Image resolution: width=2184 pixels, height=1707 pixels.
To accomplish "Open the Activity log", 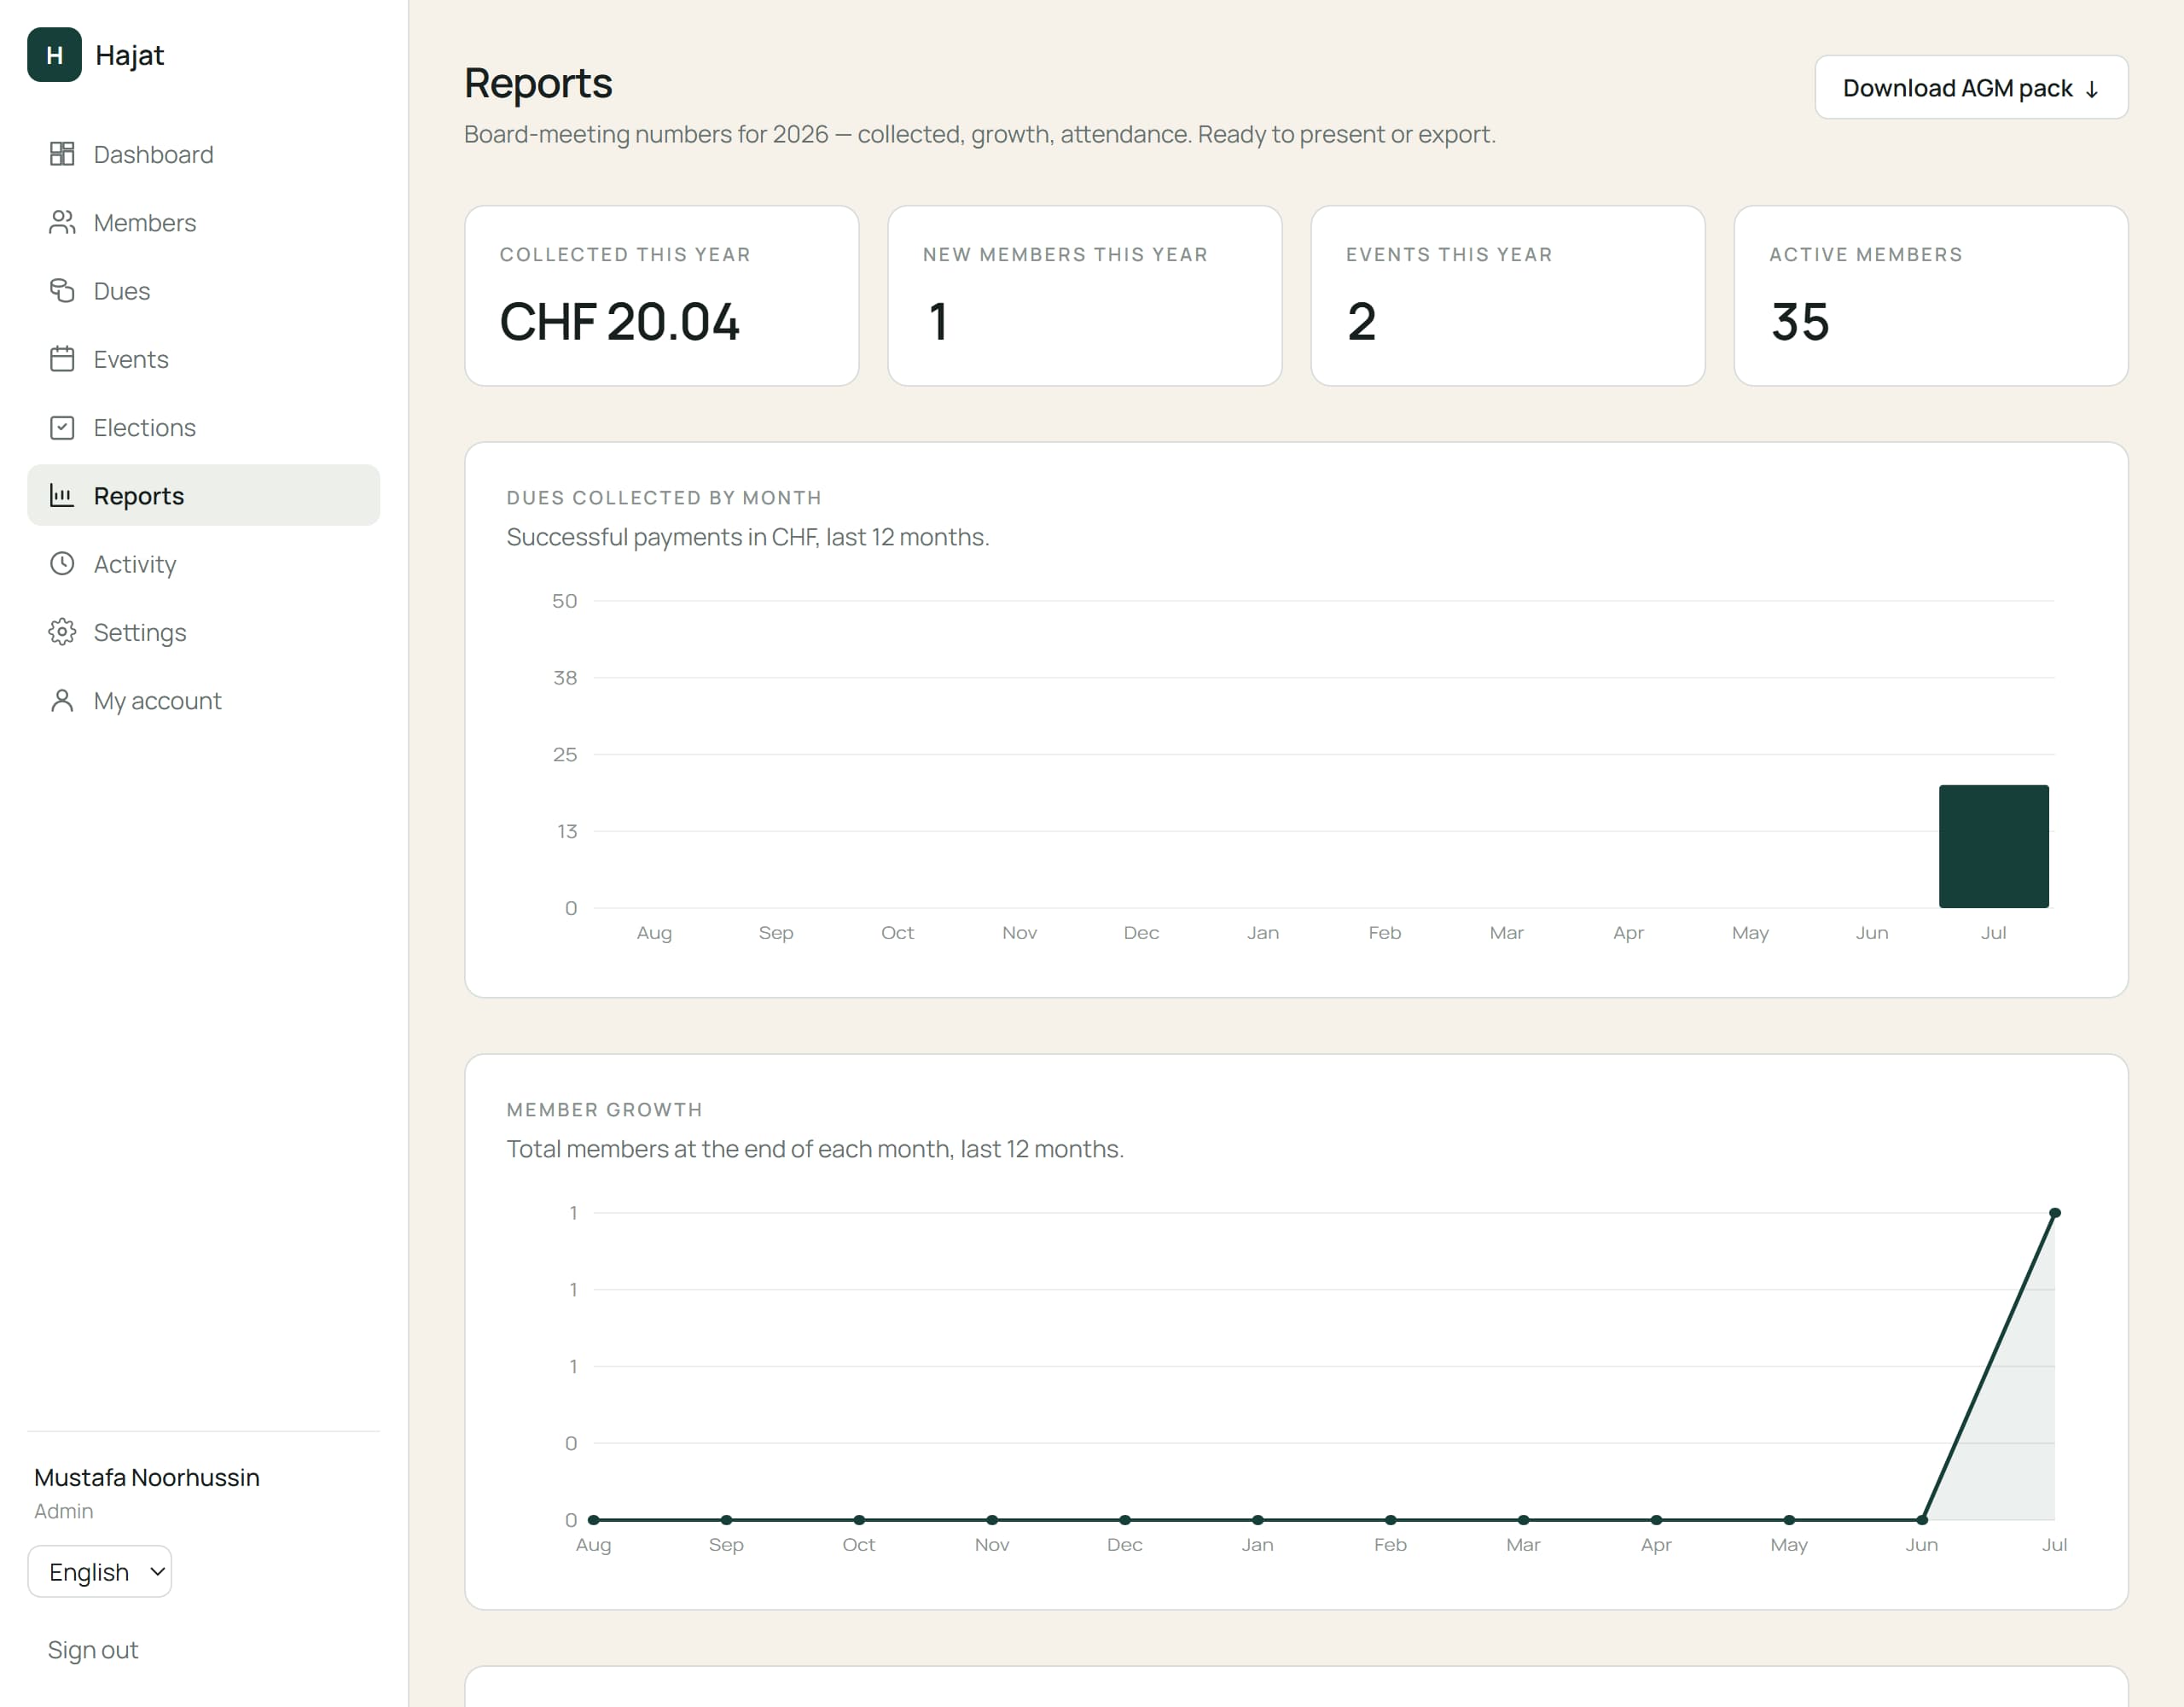I will click(x=203, y=563).
